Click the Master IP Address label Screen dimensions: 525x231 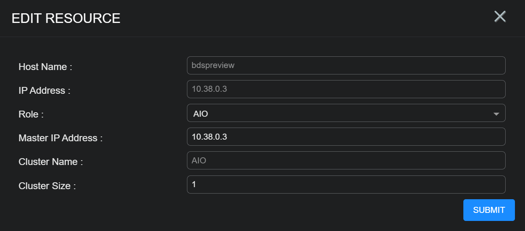[x=60, y=138]
